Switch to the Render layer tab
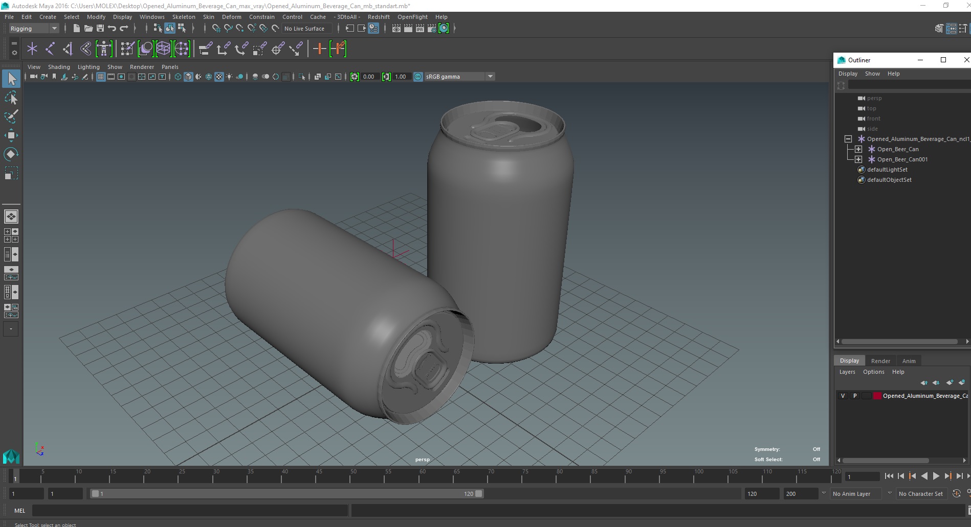971x527 pixels. coord(880,361)
